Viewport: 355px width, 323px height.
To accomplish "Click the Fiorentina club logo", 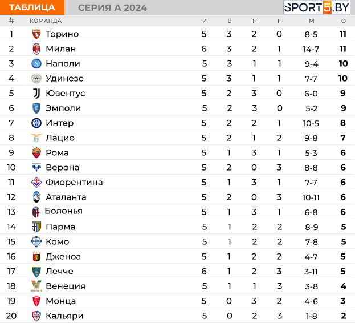I will point(36,183).
